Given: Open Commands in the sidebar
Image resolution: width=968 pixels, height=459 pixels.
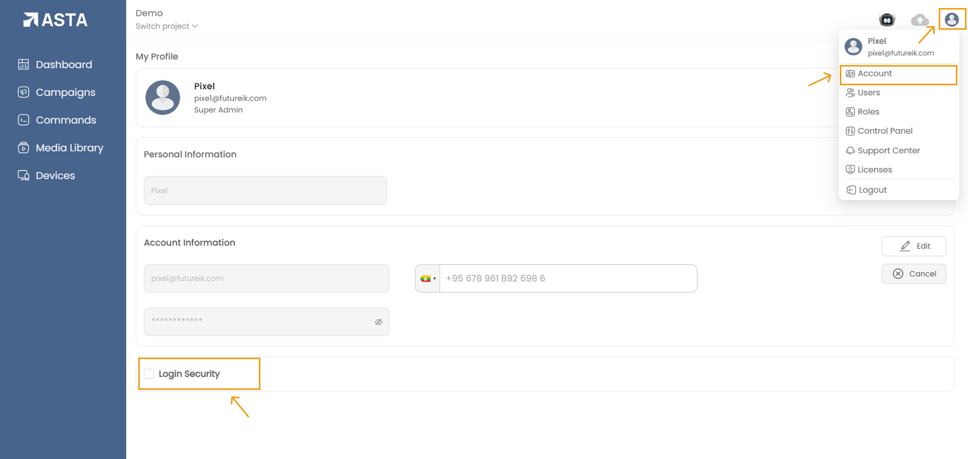Looking at the screenshot, I should (x=66, y=120).
